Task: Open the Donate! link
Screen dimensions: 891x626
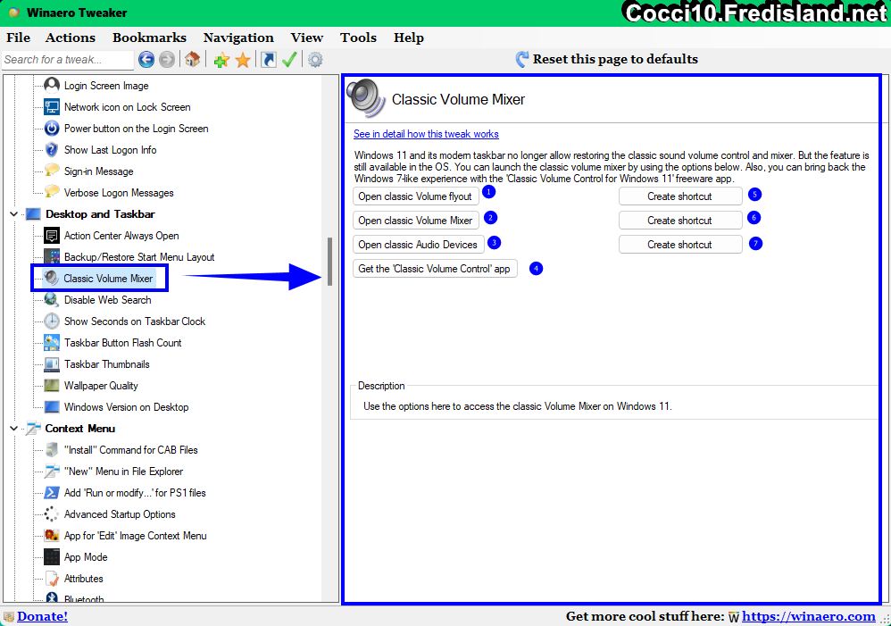Action: [x=42, y=616]
